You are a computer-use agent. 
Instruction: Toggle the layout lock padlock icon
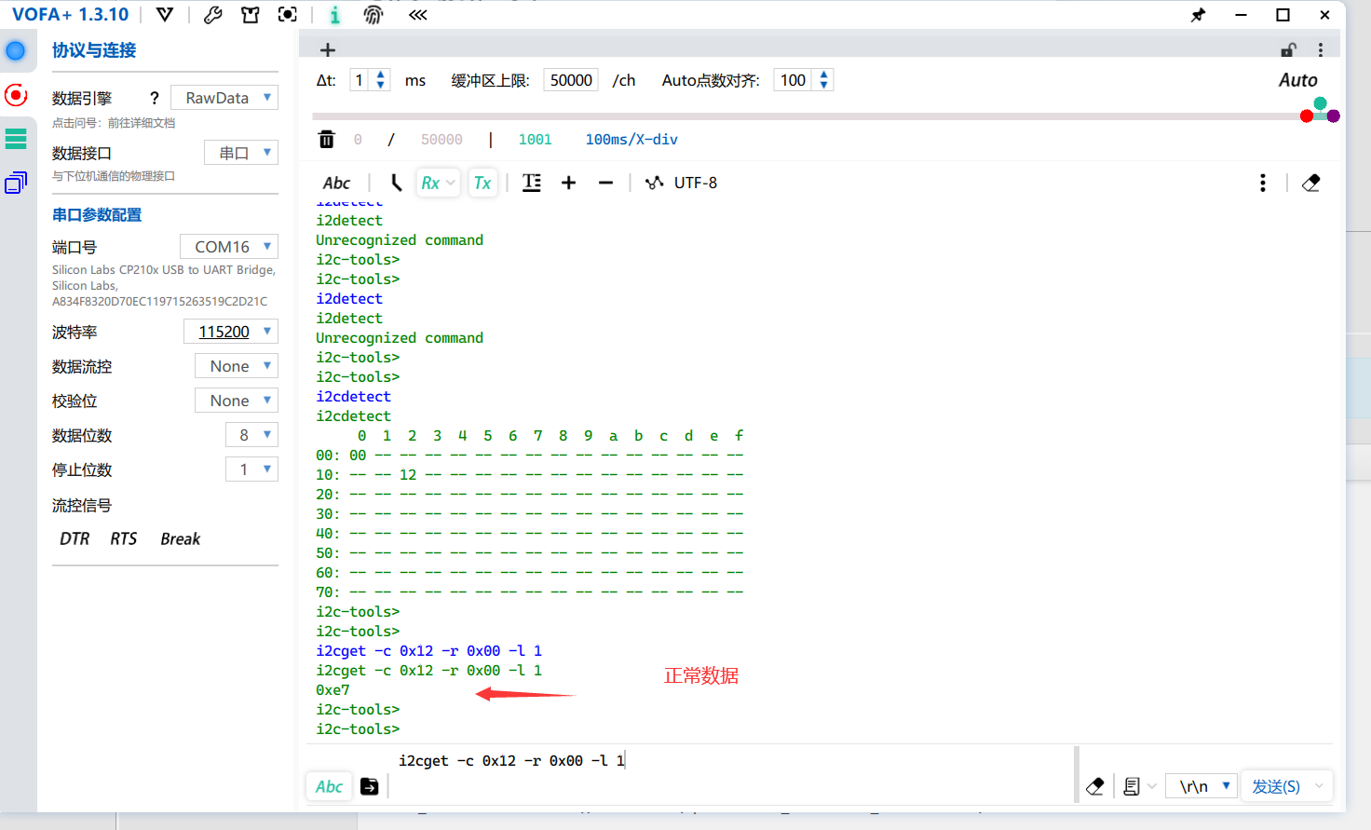coord(1289,50)
